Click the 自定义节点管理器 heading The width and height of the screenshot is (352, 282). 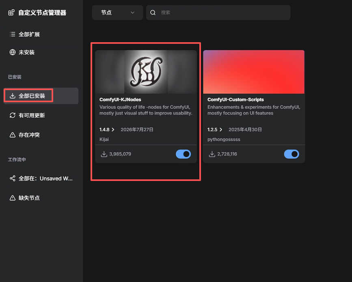43,13
